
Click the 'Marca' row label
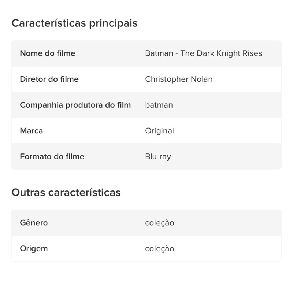(x=31, y=131)
